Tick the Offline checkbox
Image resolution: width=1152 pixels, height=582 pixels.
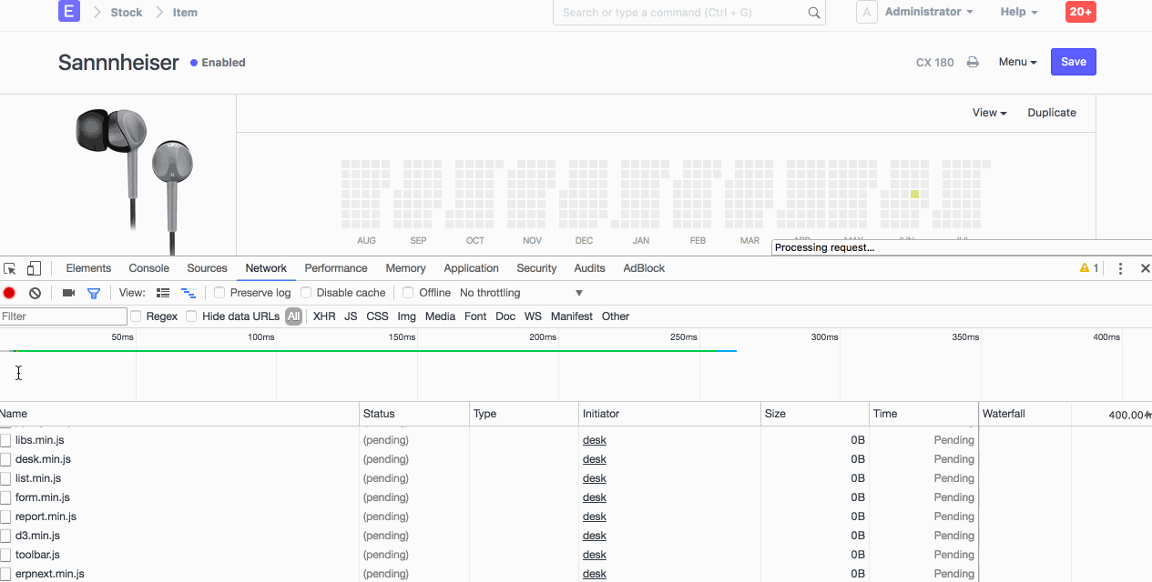point(408,293)
